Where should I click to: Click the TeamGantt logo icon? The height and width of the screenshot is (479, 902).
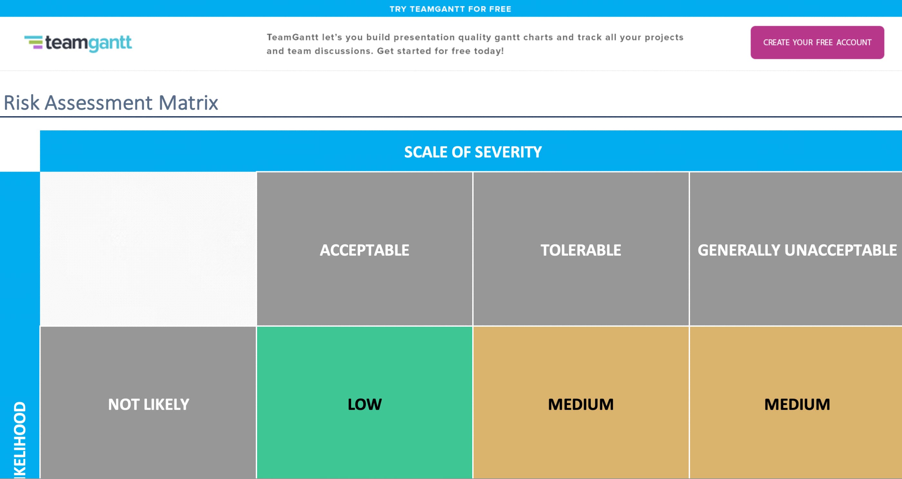34,42
